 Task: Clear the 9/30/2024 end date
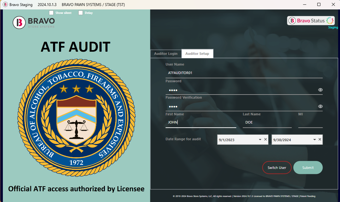(319, 139)
